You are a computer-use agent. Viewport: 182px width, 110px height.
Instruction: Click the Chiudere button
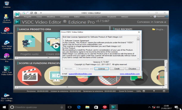pos(132,69)
